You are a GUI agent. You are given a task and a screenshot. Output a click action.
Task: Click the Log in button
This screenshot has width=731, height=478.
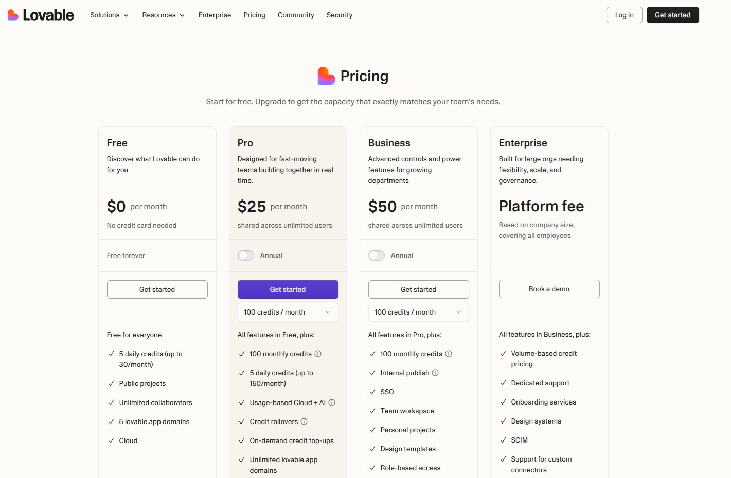point(623,15)
